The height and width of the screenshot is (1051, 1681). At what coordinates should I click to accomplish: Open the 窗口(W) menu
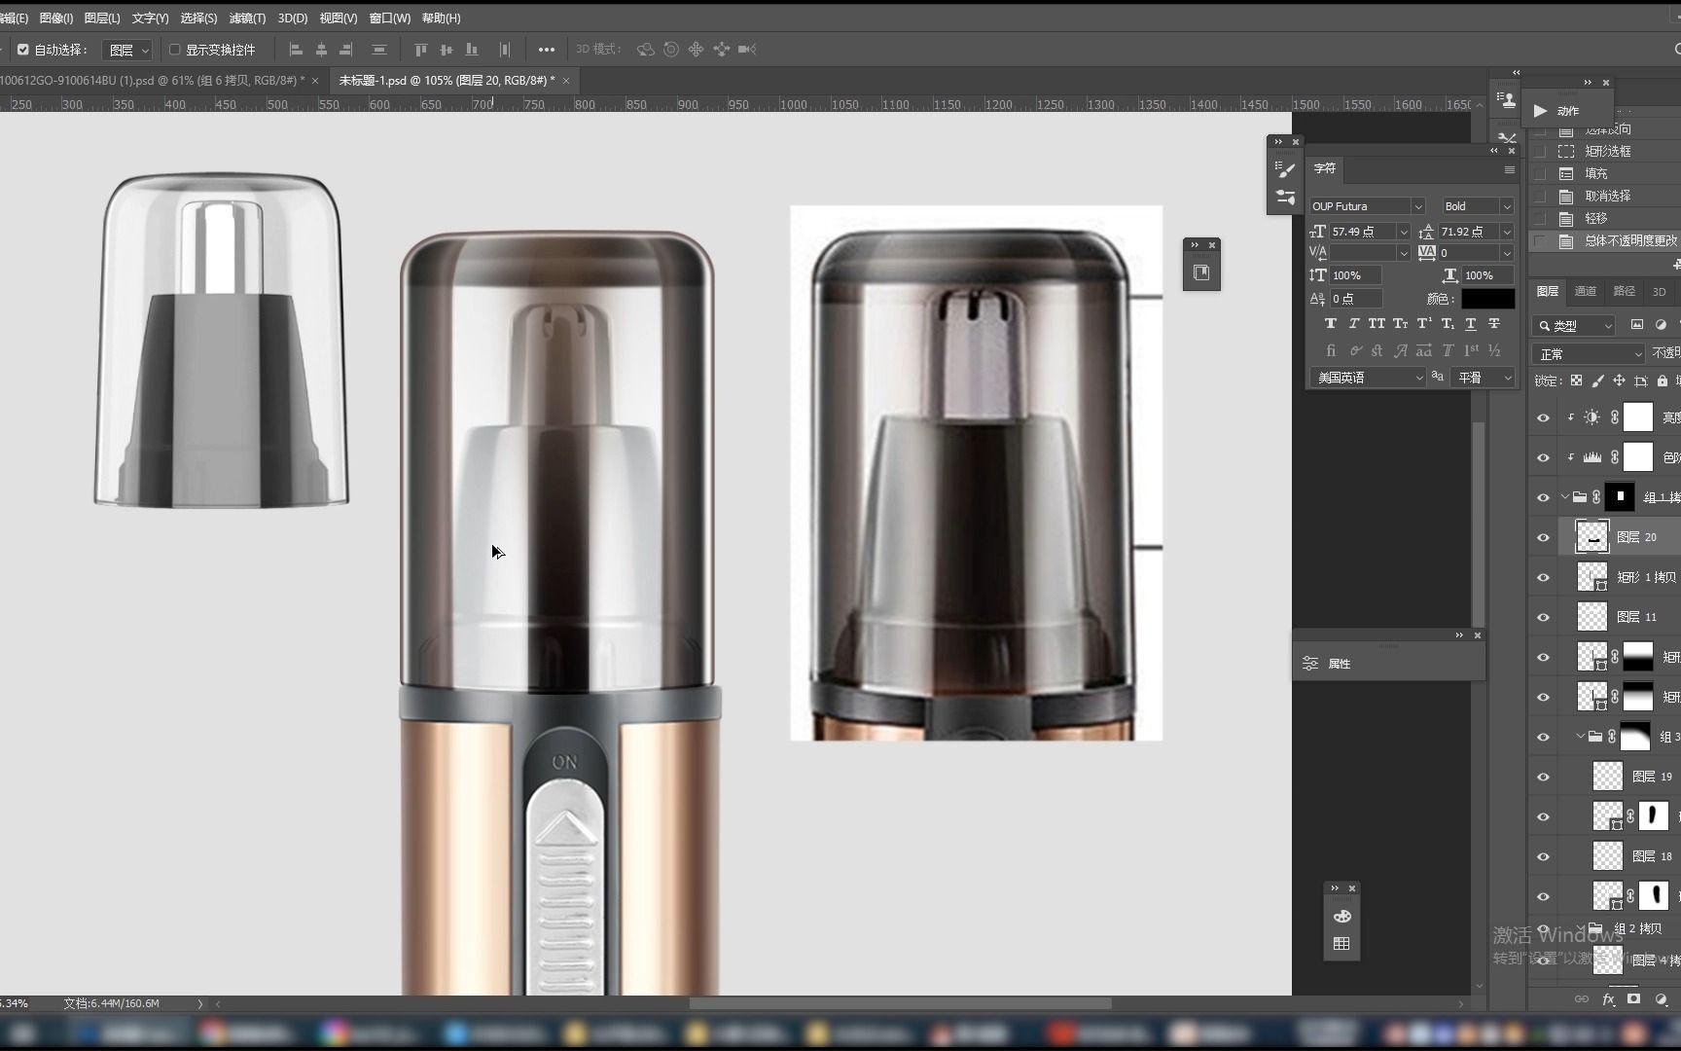tap(389, 18)
